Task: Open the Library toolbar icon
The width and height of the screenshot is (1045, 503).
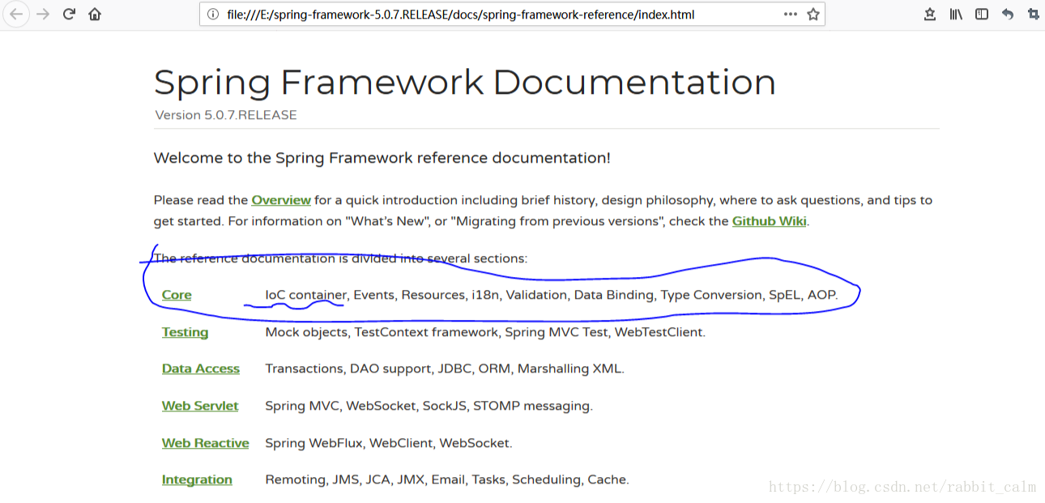Action: [956, 15]
